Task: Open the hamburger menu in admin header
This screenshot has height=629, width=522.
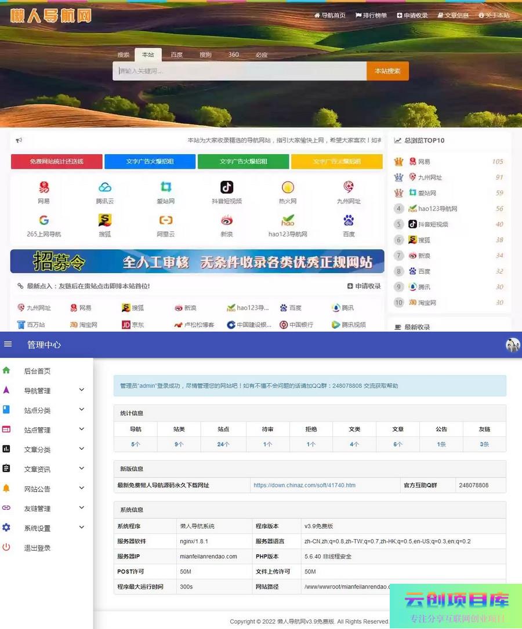Action: pos(8,344)
